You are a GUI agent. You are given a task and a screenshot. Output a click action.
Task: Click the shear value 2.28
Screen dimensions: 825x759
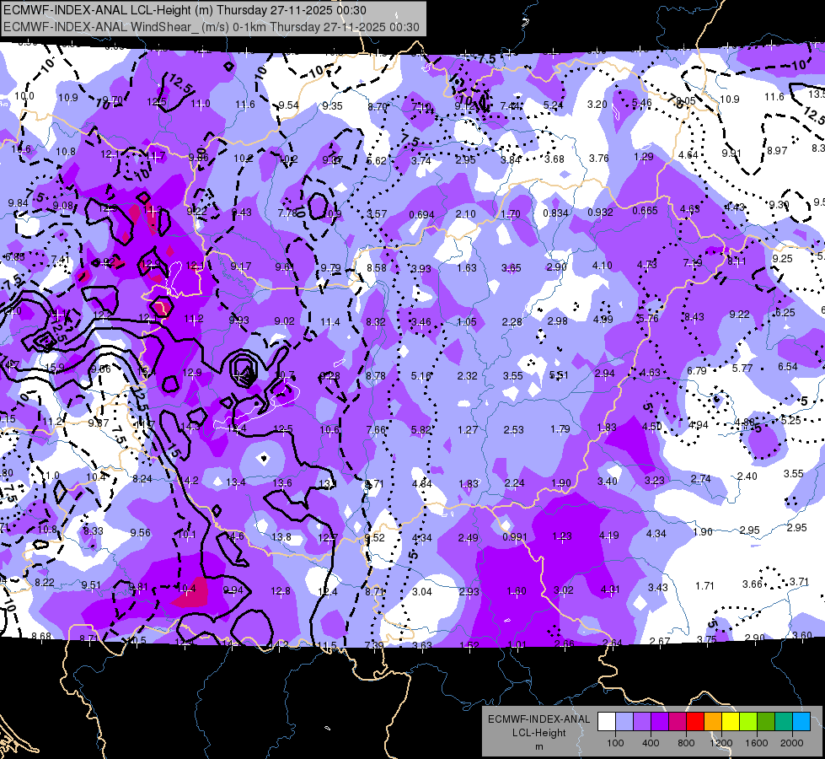coord(512,321)
